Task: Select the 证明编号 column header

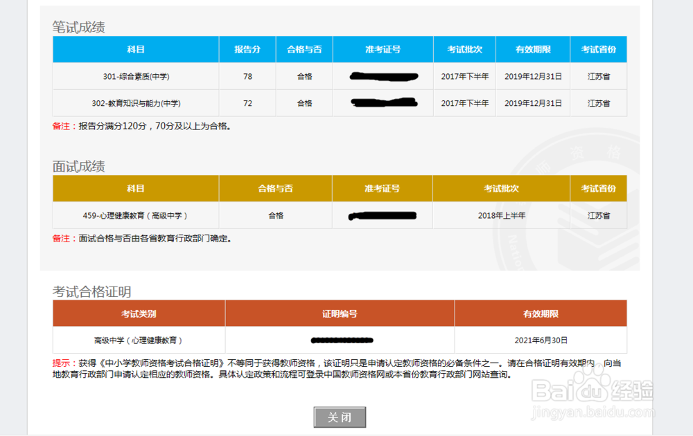Action: click(x=340, y=314)
